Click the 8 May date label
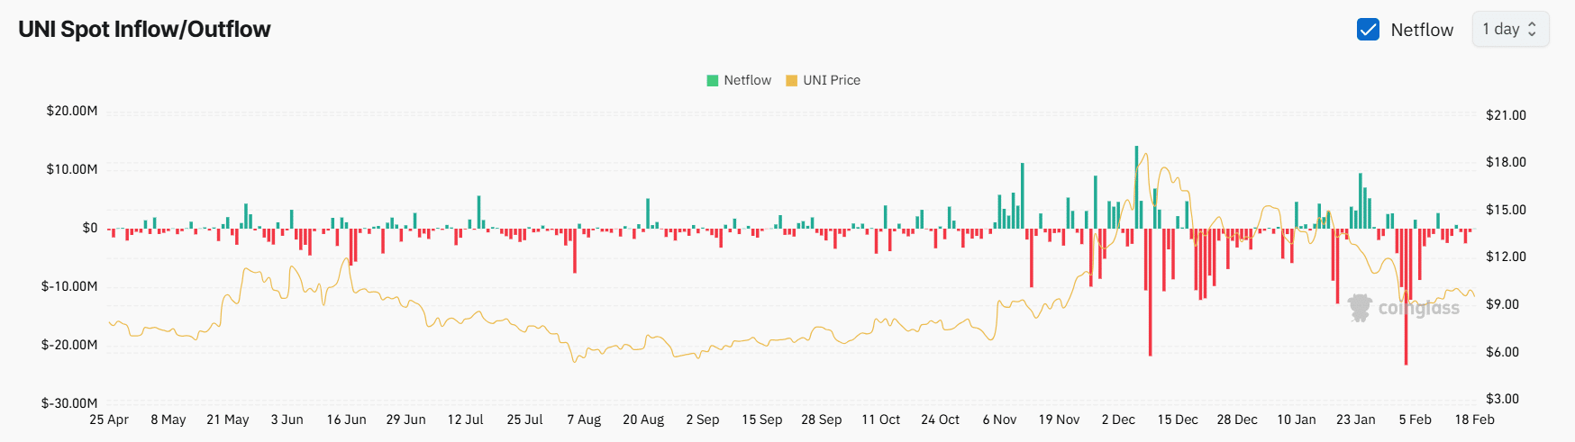This screenshot has width=1575, height=442. click(x=168, y=419)
